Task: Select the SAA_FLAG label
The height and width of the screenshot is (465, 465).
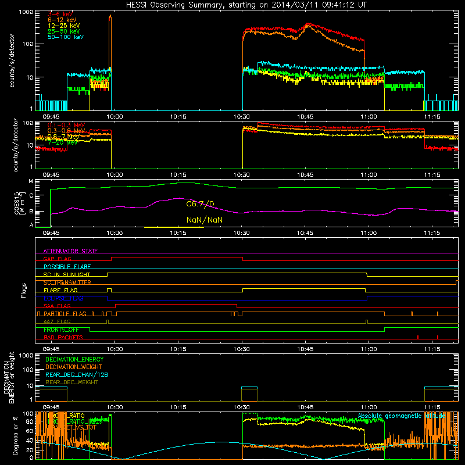Action: (57, 306)
